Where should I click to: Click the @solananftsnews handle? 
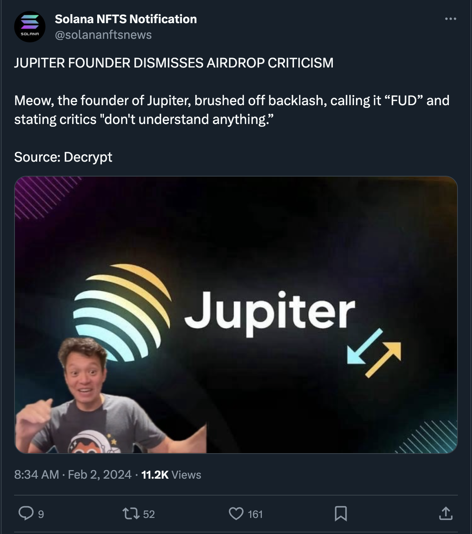103,35
